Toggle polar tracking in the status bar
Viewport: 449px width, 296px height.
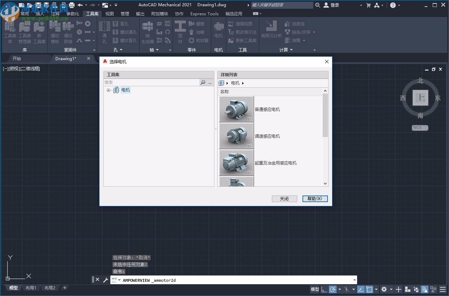(x=333, y=289)
